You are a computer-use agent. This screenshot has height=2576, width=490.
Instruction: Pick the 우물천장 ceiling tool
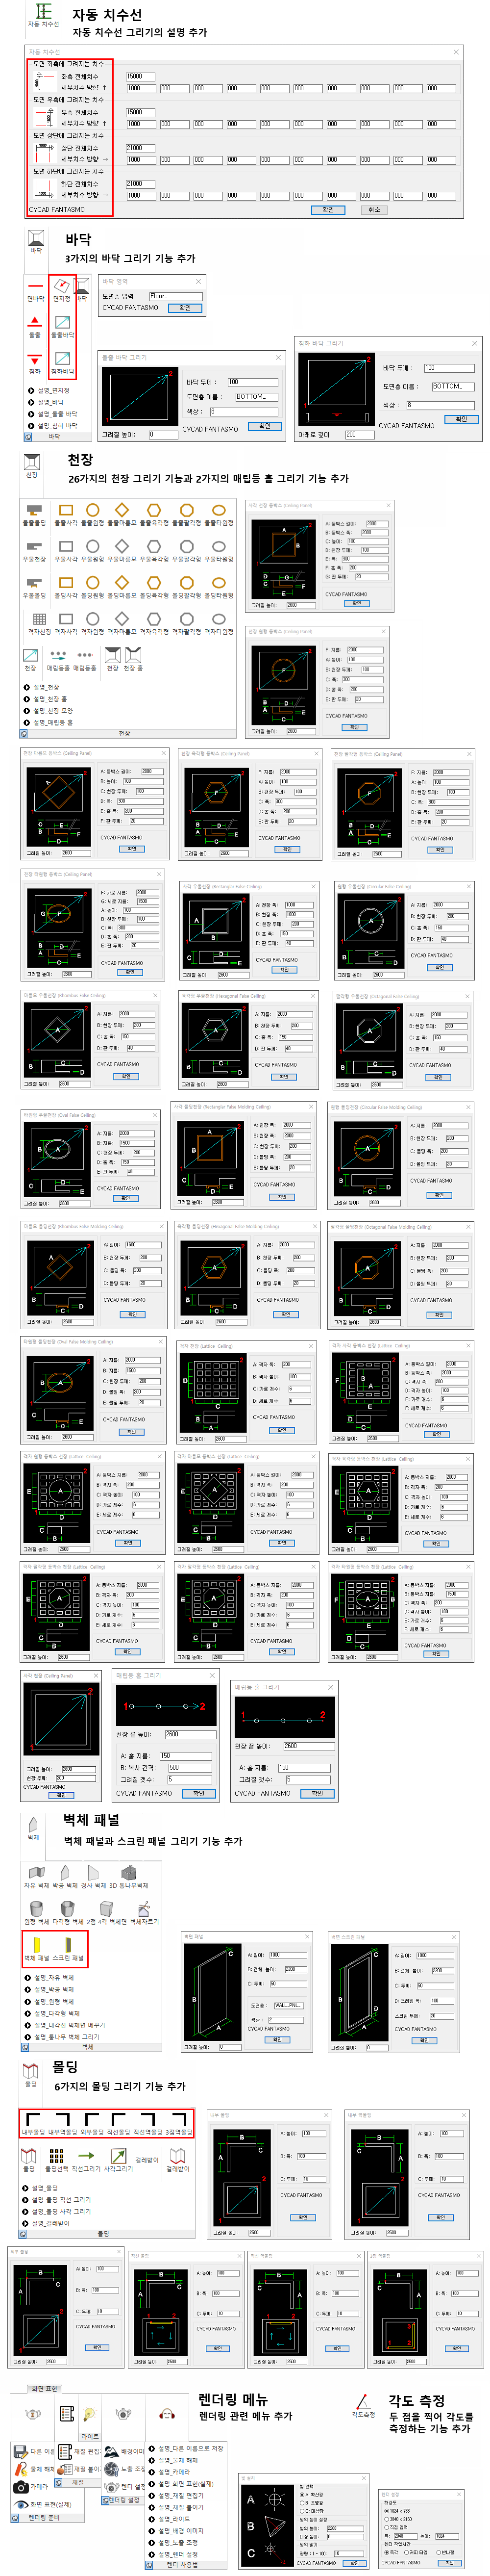[x=34, y=551]
